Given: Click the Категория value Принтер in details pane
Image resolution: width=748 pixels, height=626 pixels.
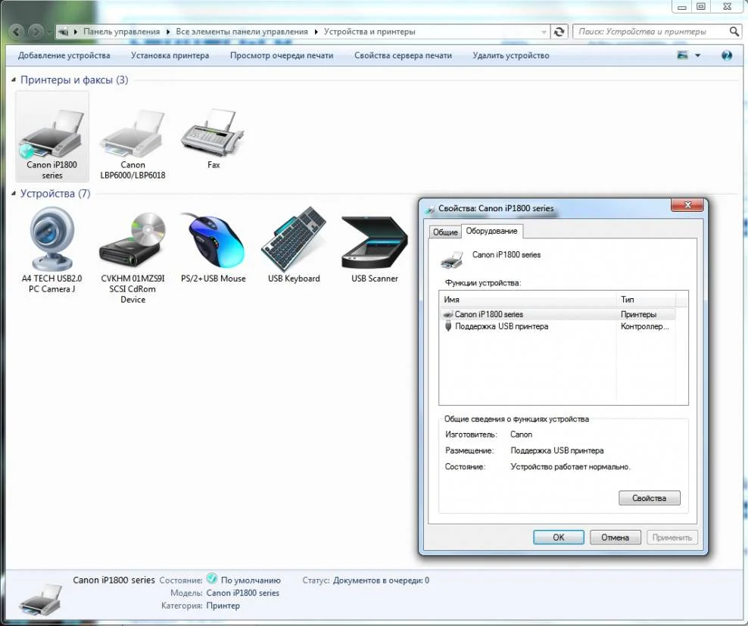Looking at the screenshot, I should click(x=223, y=606).
